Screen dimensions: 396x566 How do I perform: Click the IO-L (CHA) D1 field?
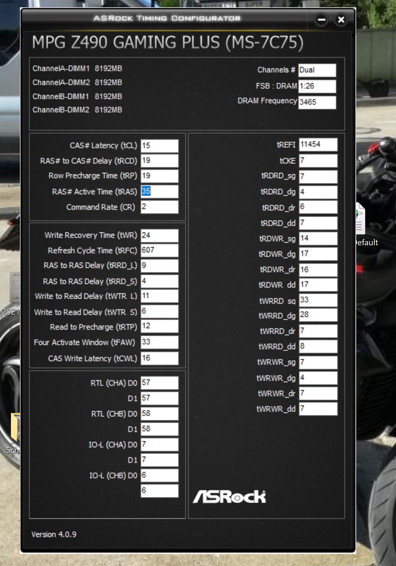[159, 460]
